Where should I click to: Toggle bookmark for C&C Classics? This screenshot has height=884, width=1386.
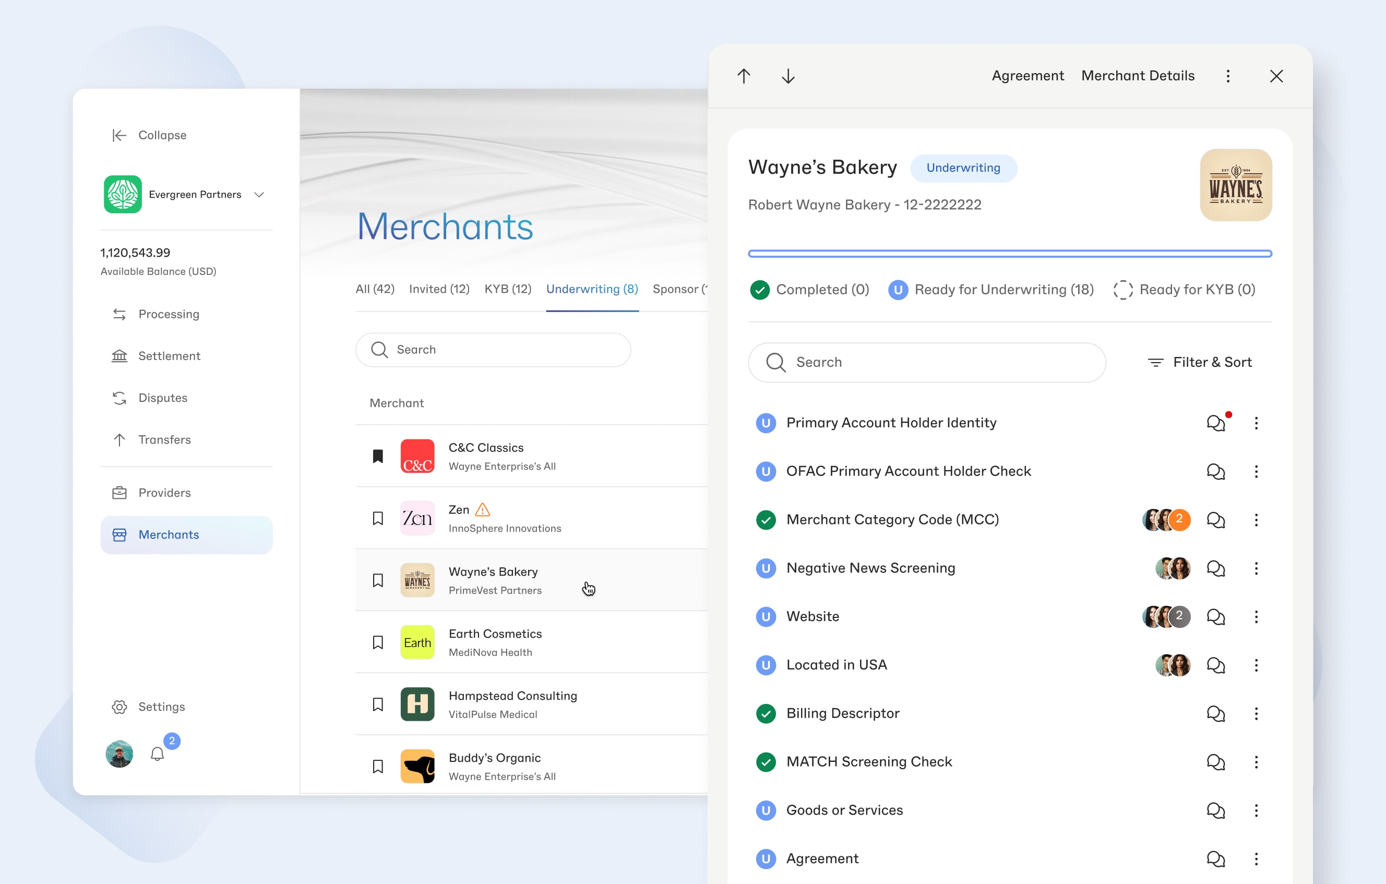point(378,456)
